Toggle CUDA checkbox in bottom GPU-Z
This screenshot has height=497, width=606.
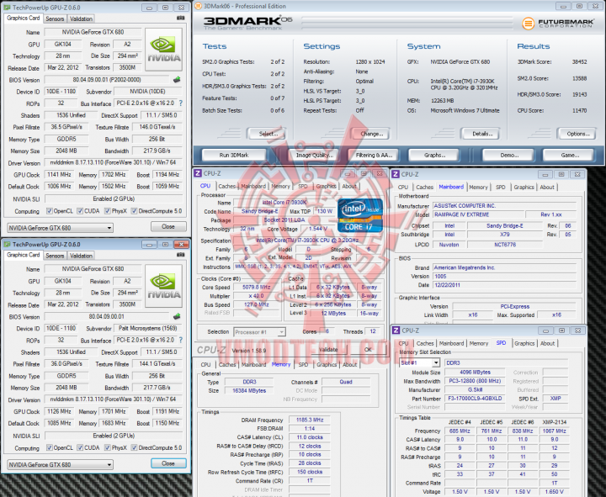[80, 448]
